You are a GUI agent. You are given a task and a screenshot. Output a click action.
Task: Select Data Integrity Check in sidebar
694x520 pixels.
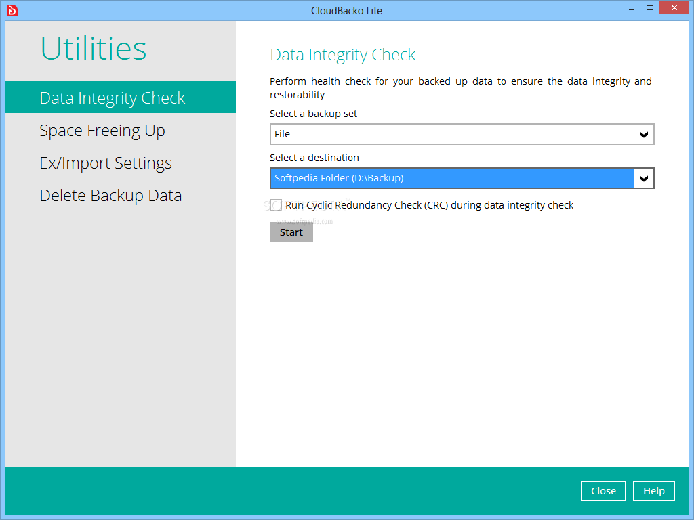pyautogui.click(x=121, y=97)
